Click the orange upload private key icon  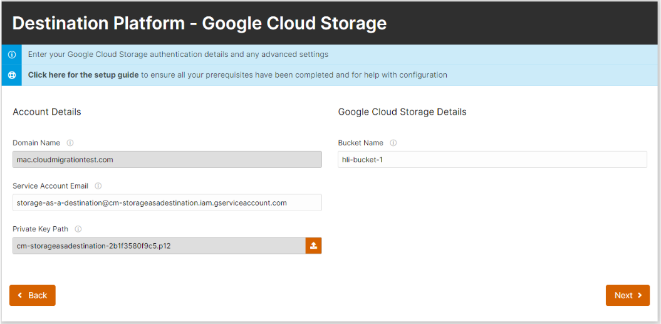coord(314,246)
